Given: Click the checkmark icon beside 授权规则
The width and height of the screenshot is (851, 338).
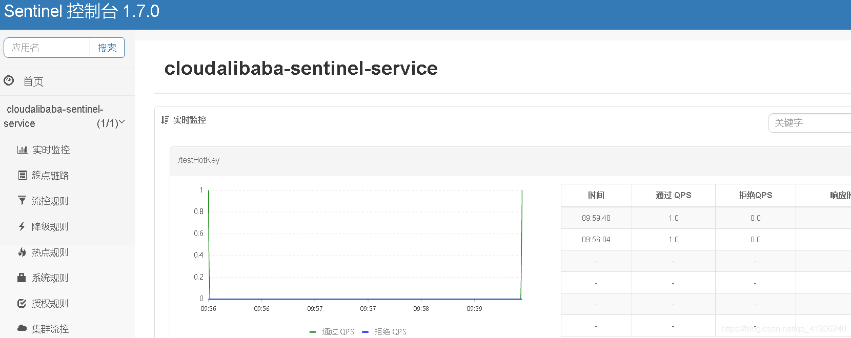Looking at the screenshot, I should tap(22, 303).
